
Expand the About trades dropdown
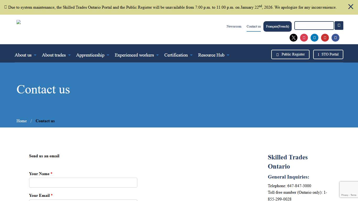click(x=56, y=55)
